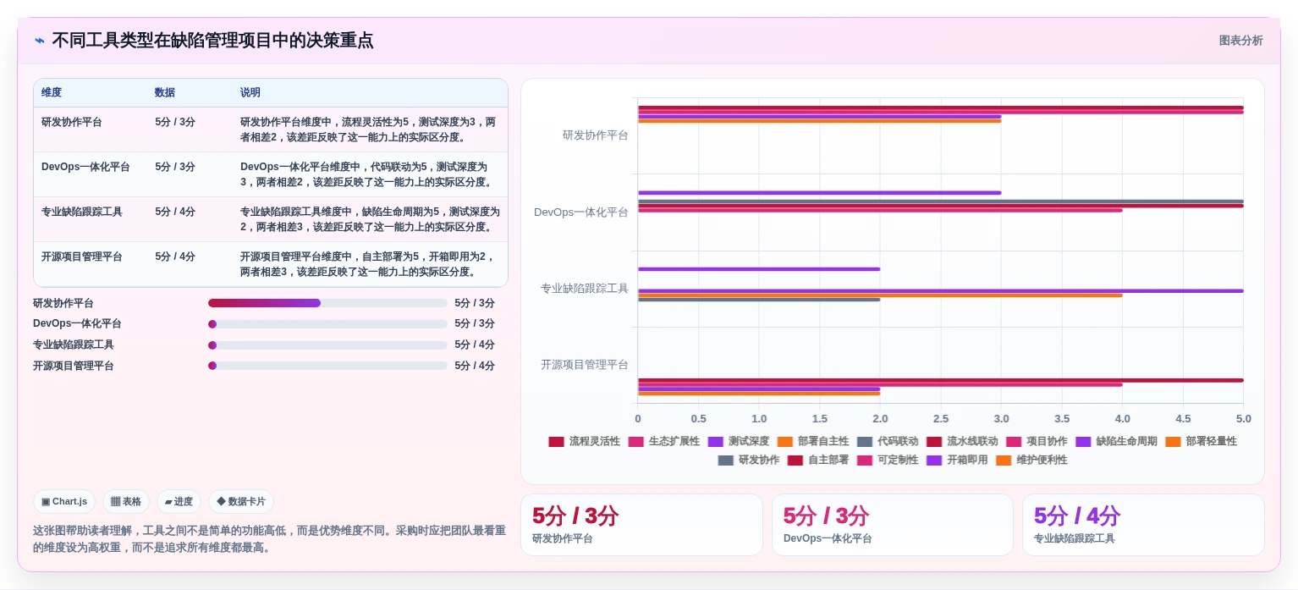Click the 研发协作 legend color swatch
Screen dimensions: 1298x590
(725, 460)
